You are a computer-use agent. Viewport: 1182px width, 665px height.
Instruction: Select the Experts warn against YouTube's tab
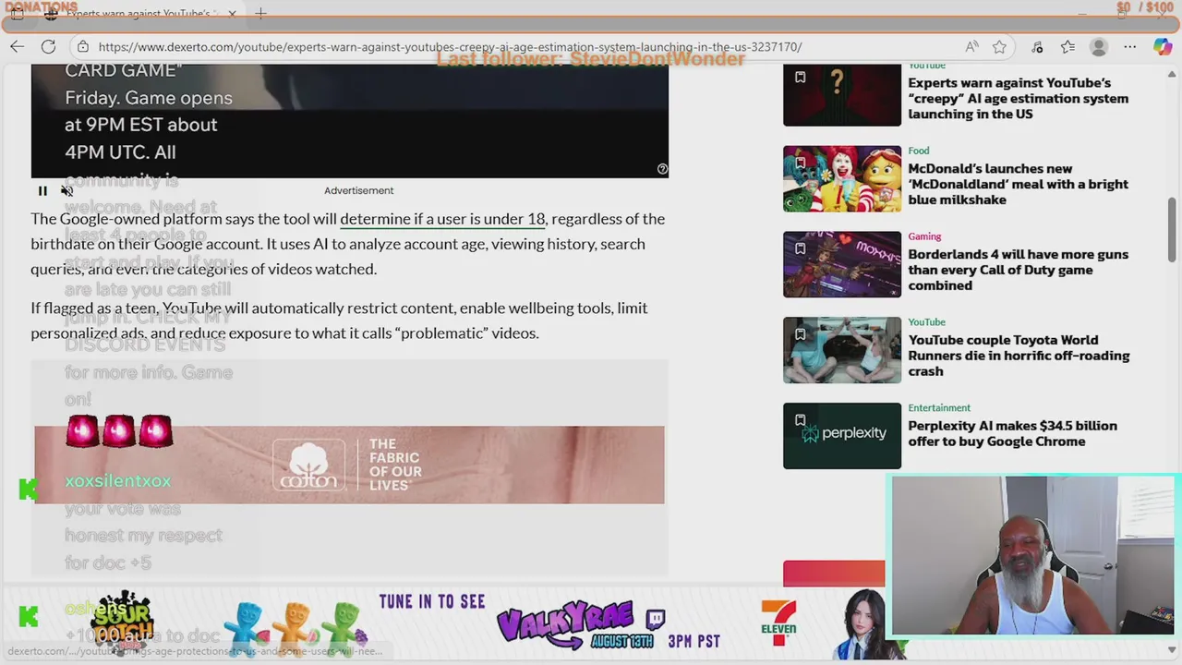click(139, 14)
